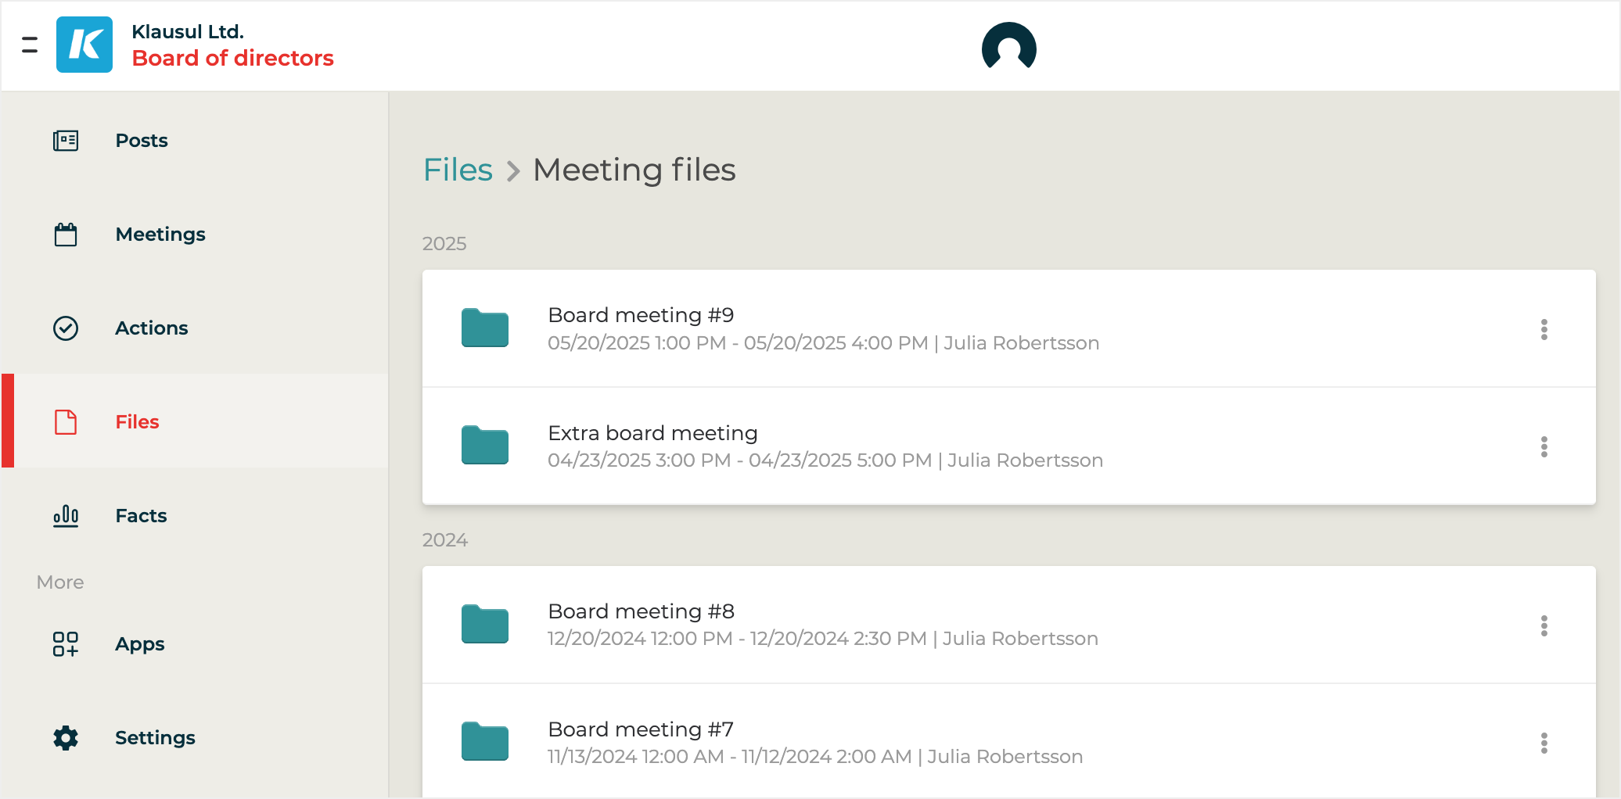
Task: Open options menu for Board meeting #7
Action: pos(1544,743)
